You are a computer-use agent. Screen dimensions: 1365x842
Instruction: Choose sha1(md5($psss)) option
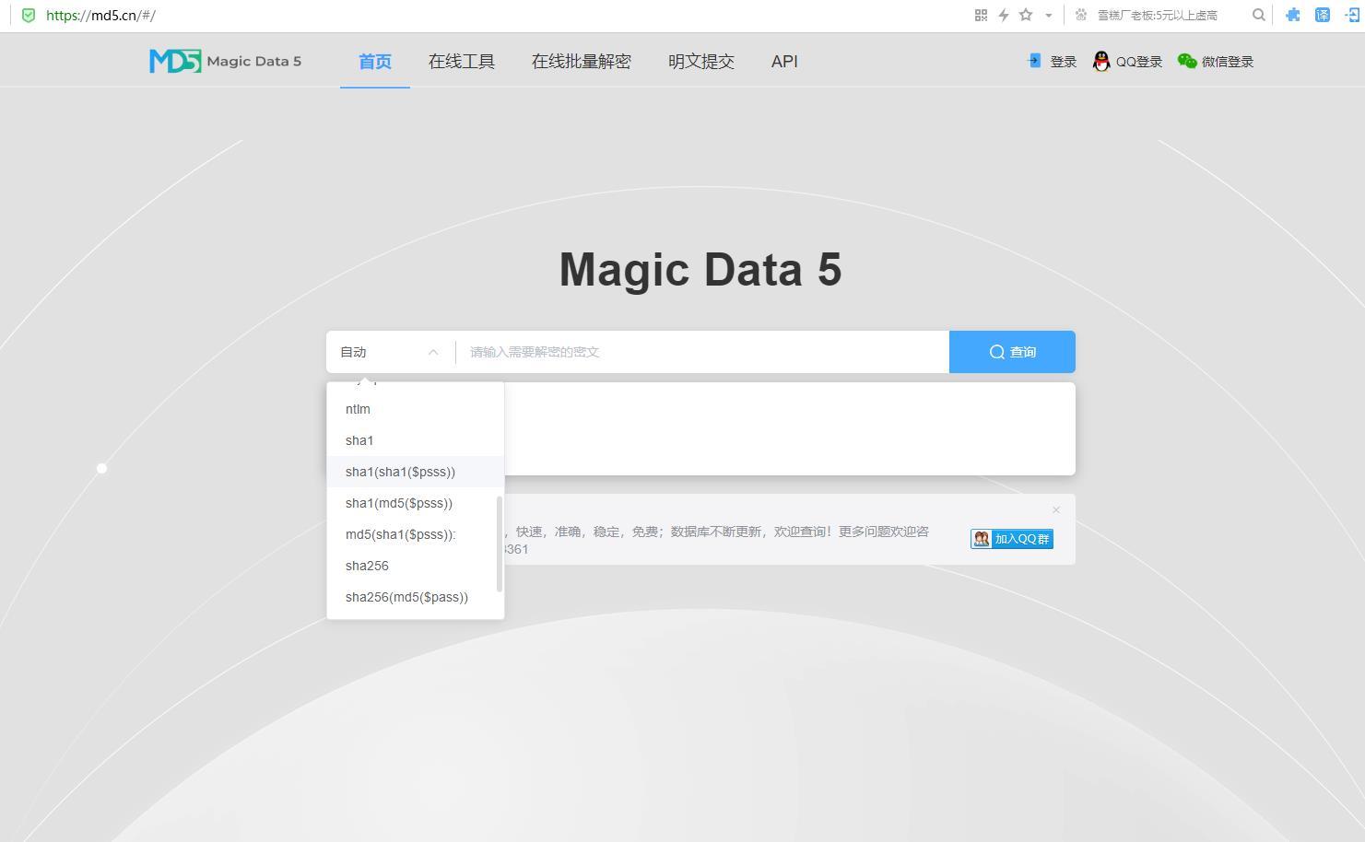click(x=398, y=503)
